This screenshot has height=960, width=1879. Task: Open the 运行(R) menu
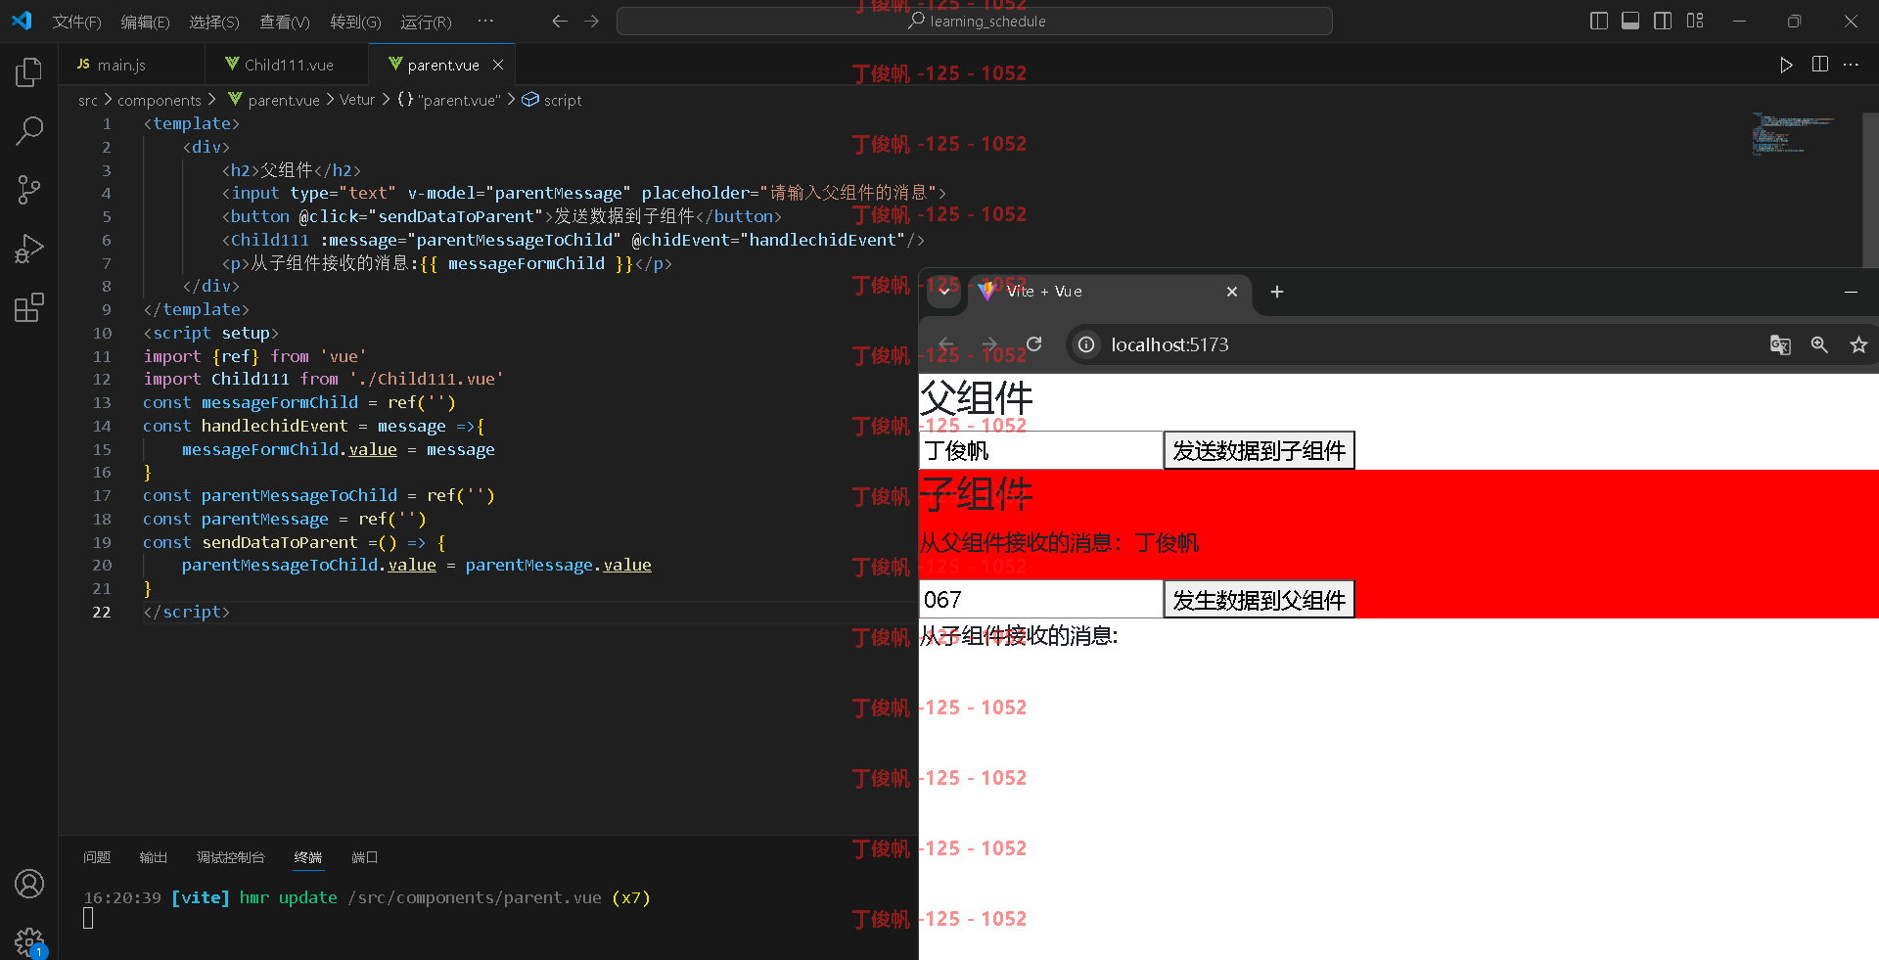pos(426,22)
